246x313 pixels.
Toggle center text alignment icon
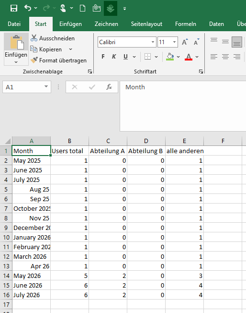tap(225, 57)
